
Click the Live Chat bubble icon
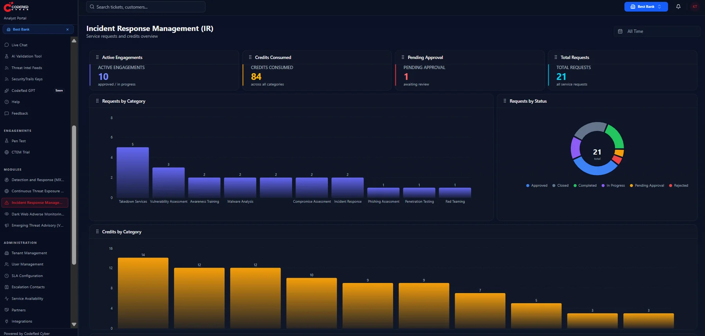coord(7,45)
